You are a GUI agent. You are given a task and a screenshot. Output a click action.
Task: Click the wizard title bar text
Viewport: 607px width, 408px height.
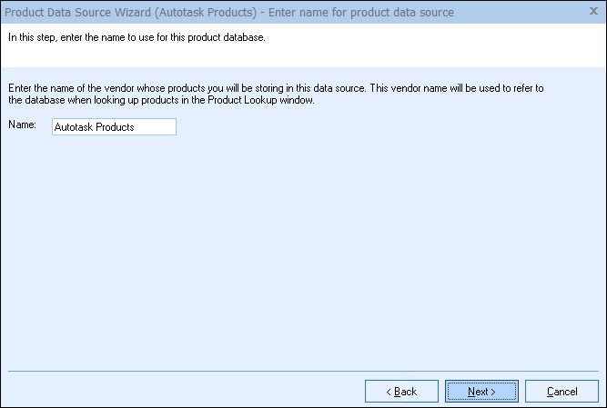click(229, 12)
